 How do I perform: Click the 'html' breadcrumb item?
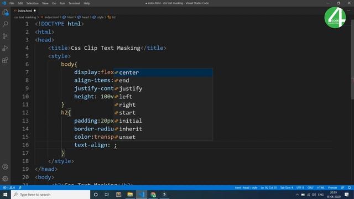(x=70, y=17)
